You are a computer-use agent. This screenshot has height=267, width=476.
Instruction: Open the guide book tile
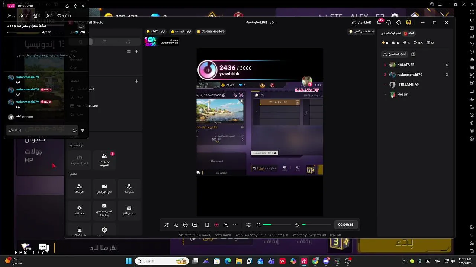point(104,189)
